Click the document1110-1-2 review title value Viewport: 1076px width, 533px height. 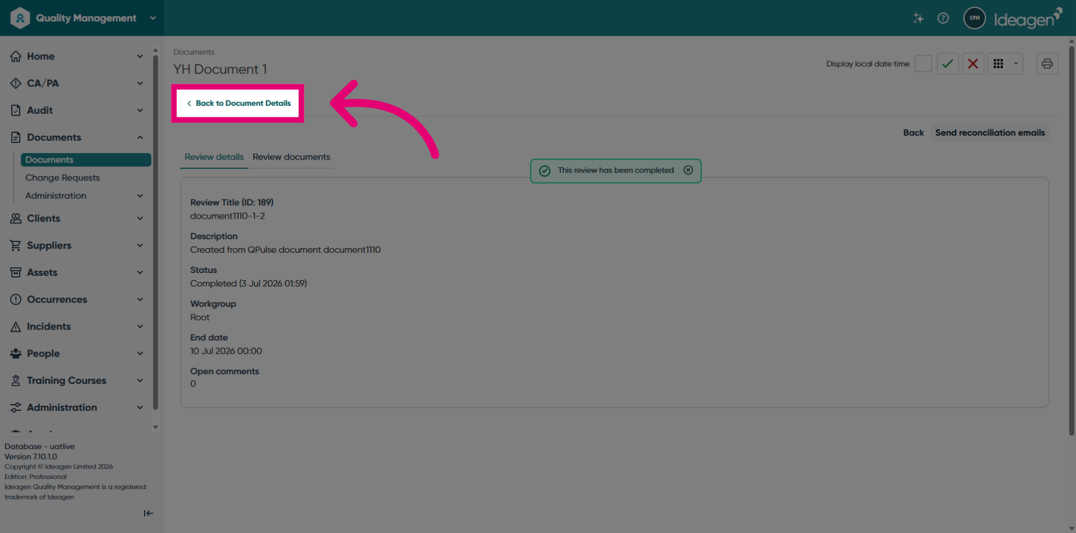[228, 216]
